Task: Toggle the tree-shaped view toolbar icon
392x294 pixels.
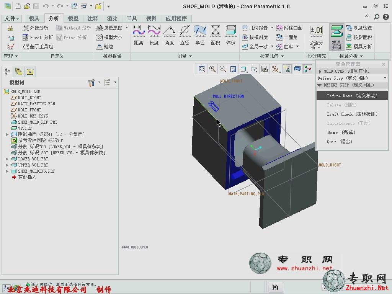Action: click(x=308, y=69)
